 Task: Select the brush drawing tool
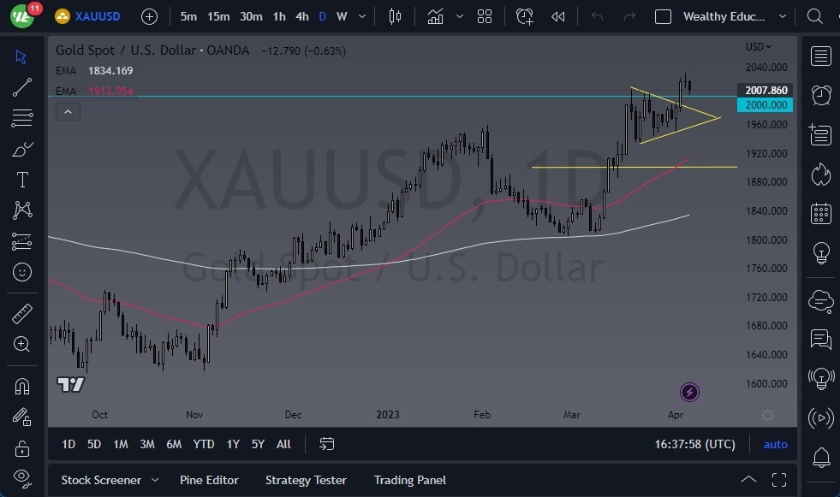[x=22, y=149]
